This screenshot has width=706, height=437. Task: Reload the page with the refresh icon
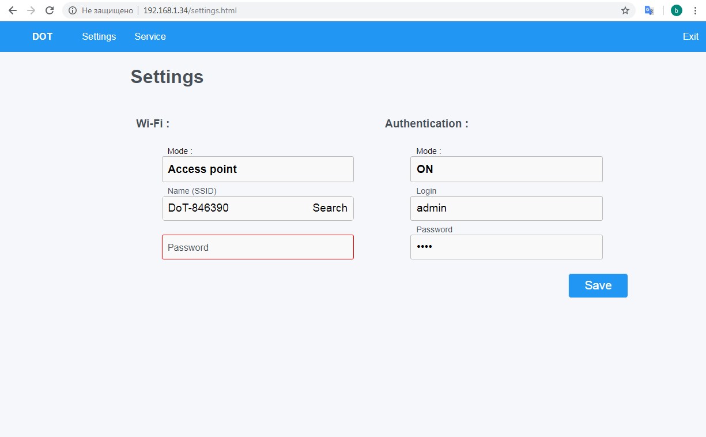click(x=50, y=10)
